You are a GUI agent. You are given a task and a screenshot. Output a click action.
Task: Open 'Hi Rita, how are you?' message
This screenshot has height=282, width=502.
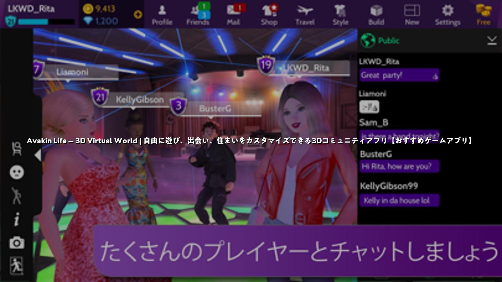tap(399, 166)
